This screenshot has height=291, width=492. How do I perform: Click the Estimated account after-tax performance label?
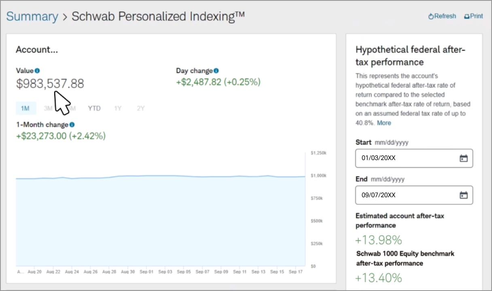[400, 221]
